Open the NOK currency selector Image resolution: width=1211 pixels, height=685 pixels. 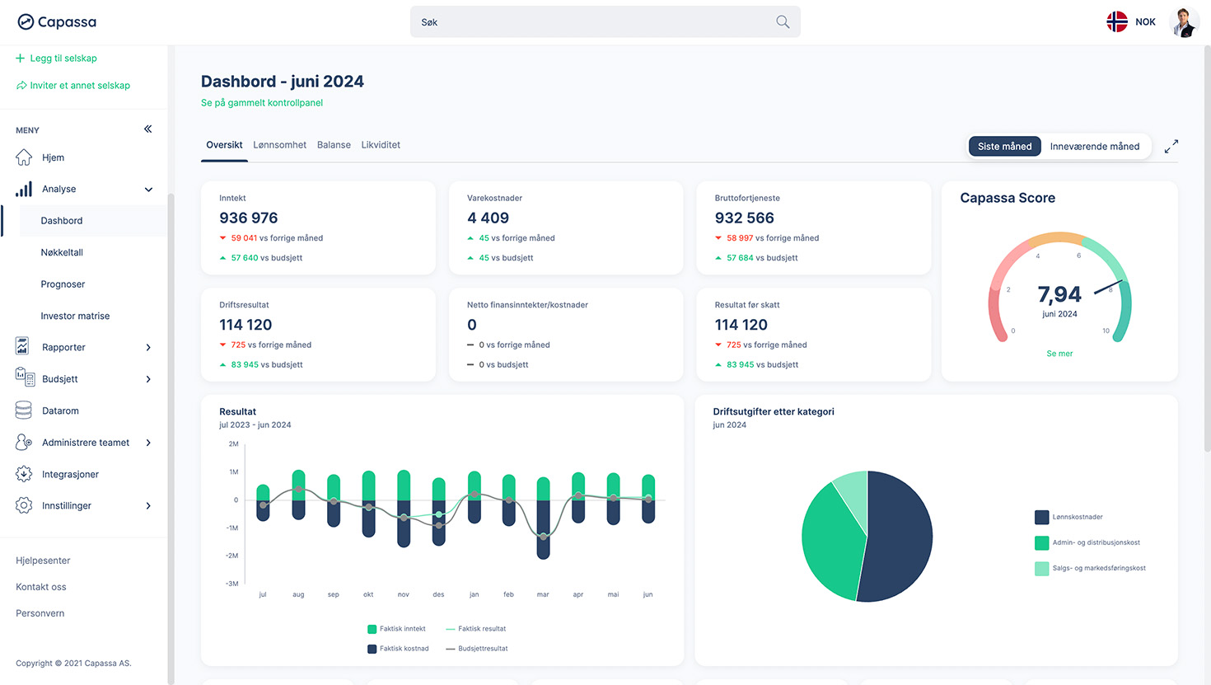(x=1131, y=22)
